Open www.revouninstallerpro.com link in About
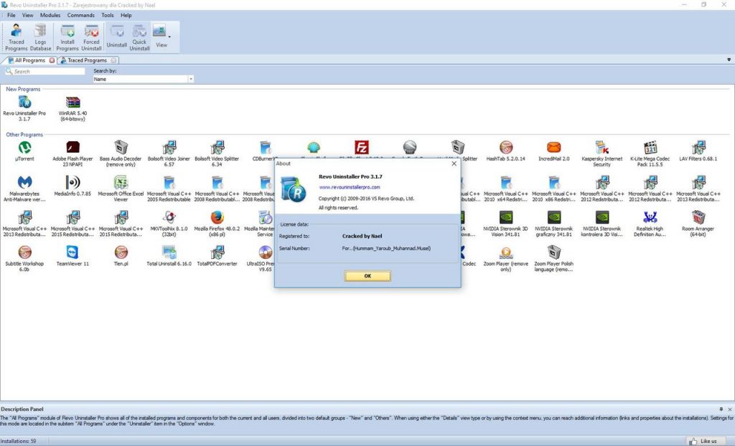735x446 pixels. click(x=350, y=187)
